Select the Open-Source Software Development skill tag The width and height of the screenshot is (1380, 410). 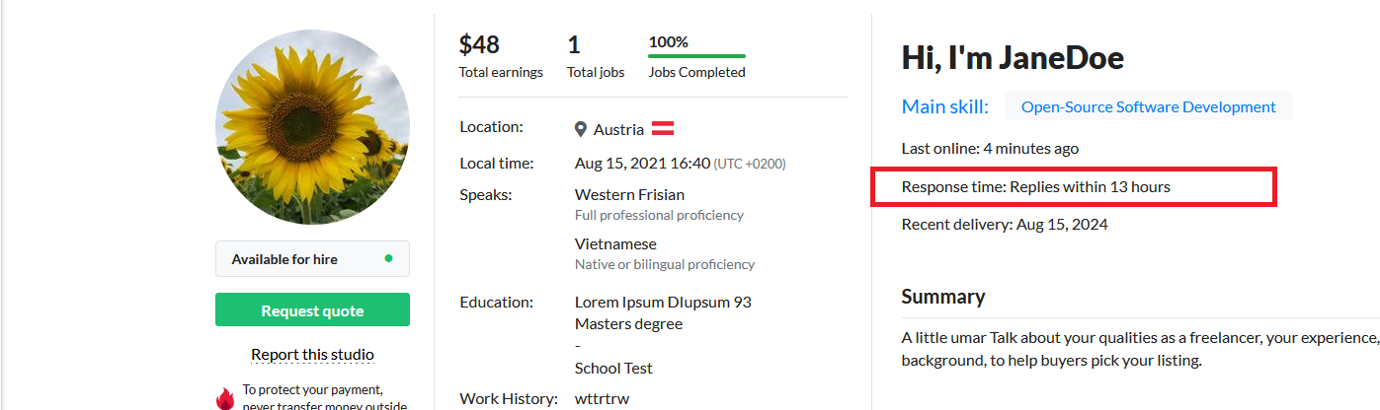click(1148, 106)
